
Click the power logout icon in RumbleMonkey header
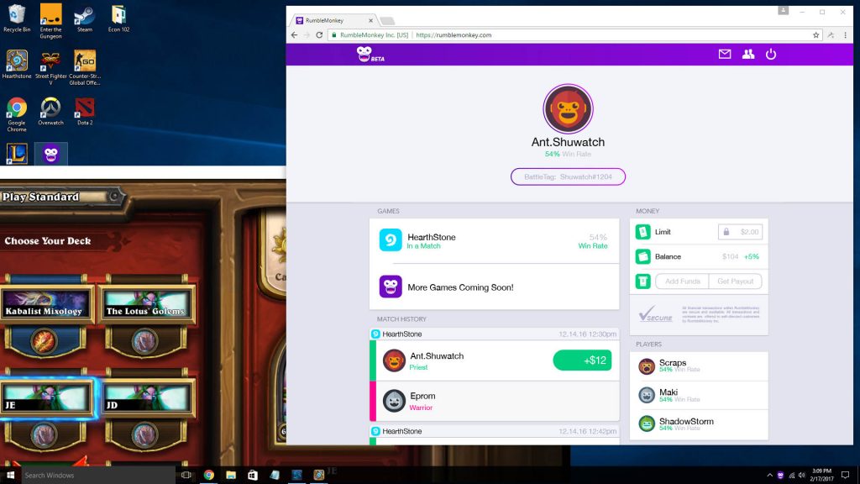tap(771, 54)
